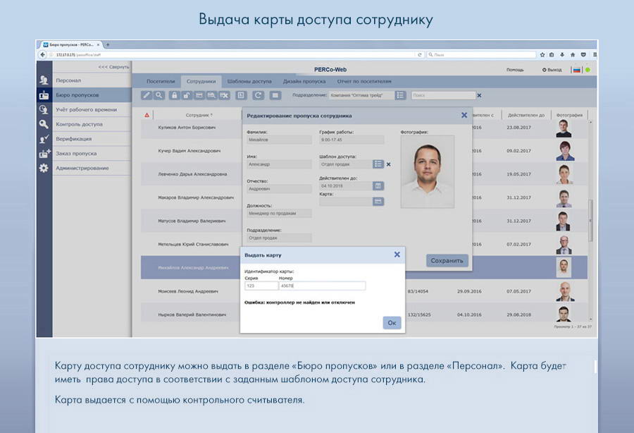
Task: Close the Выдать карту dialog
Action: 397,255
